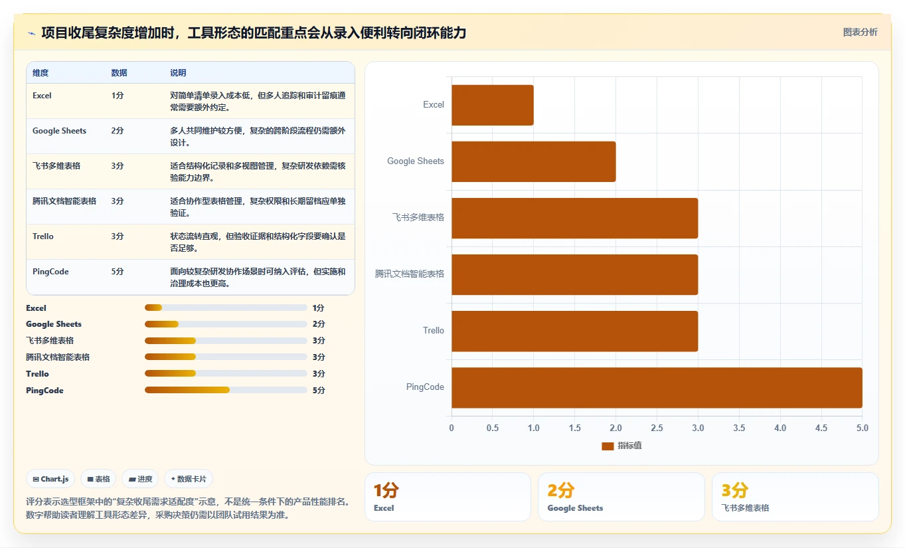Click the 图表分析 tag in the header
Screen dimensions: 905x548
coord(860,33)
